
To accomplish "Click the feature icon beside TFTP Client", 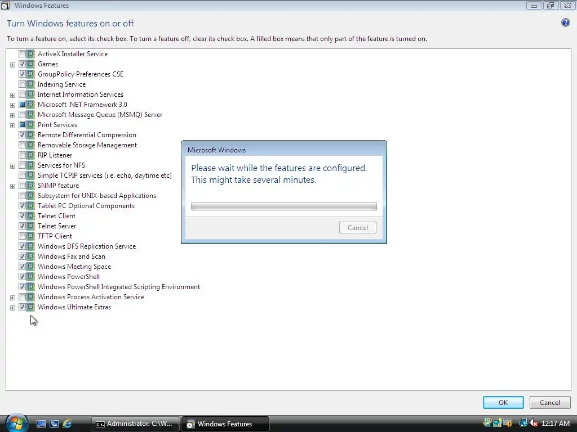I will (31, 236).
